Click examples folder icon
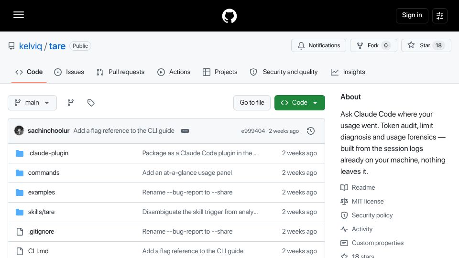The height and width of the screenshot is (258, 459). (20, 193)
